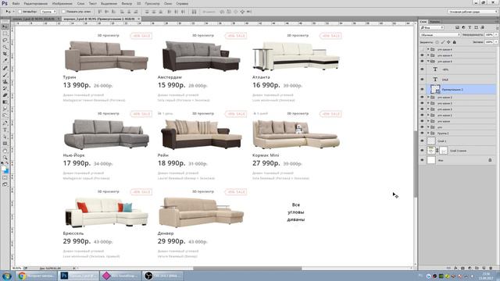
Task: Click the vertical canvas scrollbar
Action: (x=416, y=164)
